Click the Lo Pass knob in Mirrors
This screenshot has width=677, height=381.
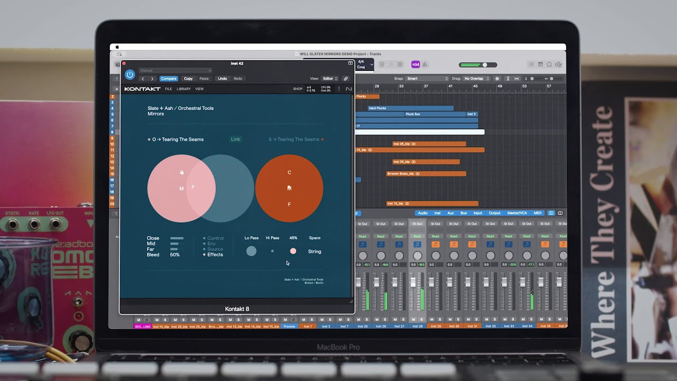point(251,251)
